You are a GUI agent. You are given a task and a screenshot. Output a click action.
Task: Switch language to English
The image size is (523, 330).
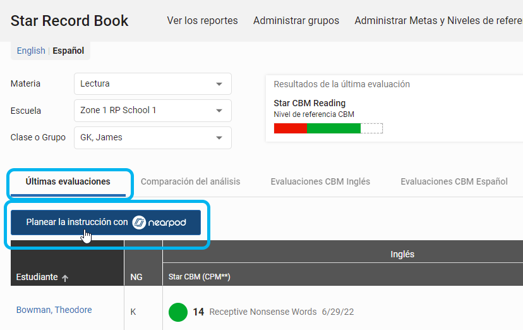pyautogui.click(x=31, y=51)
